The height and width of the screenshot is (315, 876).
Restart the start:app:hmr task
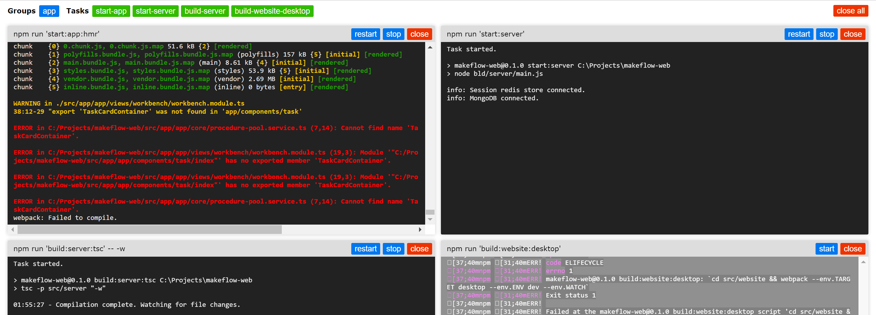click(x=366, y=34)
